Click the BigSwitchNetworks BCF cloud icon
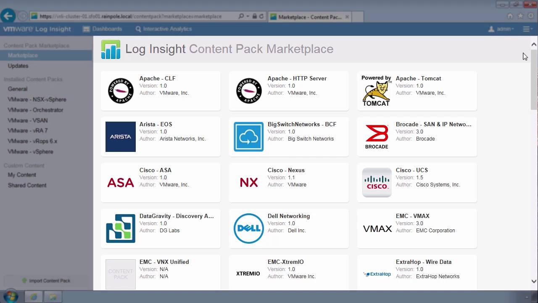The width and height of the screenshot is (538, 303). [x=248, y=136]
